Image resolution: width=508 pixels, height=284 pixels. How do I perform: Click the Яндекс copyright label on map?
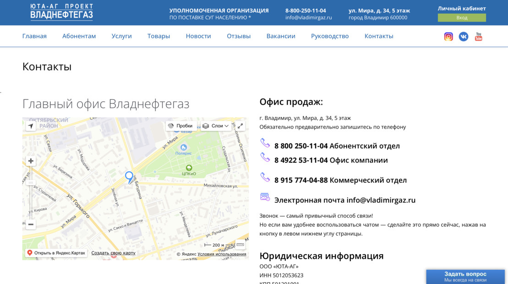(186, 254)
